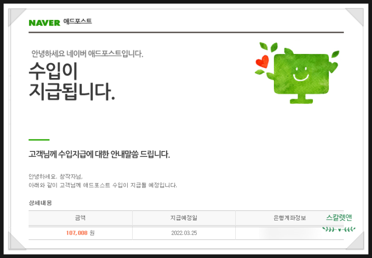Click the 고객님께 수입지급에 대한 안내말씀 heading
The height and width of the screenshot is (258, 372).
click(99, 154)
